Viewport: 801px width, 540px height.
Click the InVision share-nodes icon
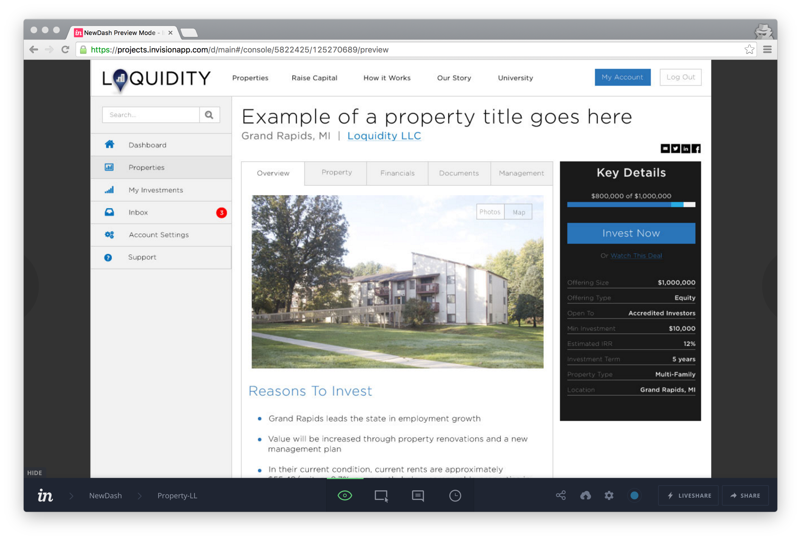[x=561, y=495]
